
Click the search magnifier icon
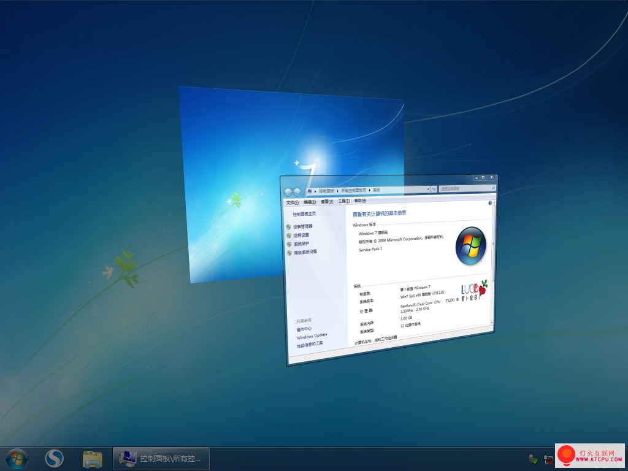pyautogui.click(x=493, y=188)
